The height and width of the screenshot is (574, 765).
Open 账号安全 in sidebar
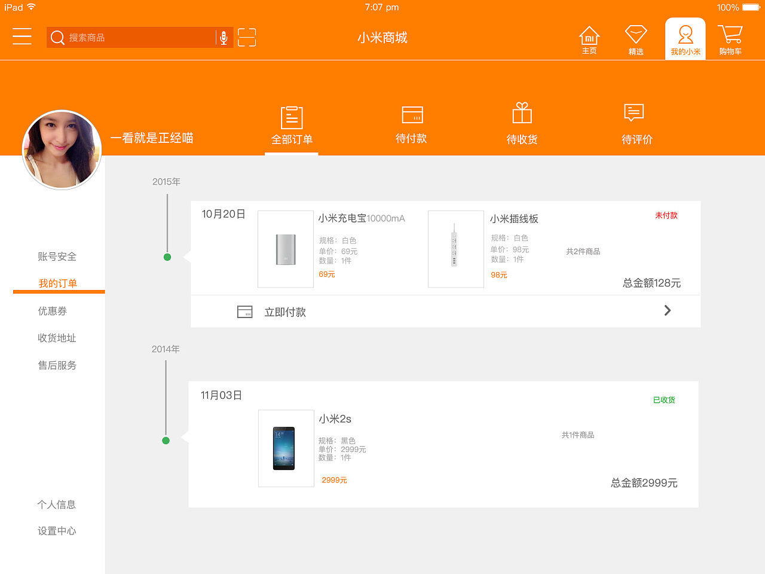(57, 257)
